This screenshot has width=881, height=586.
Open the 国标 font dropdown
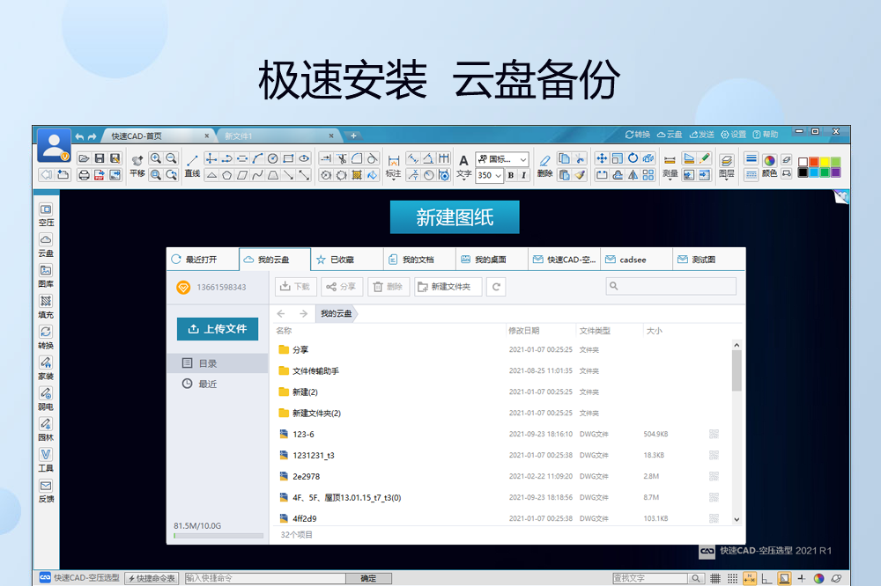502,159
